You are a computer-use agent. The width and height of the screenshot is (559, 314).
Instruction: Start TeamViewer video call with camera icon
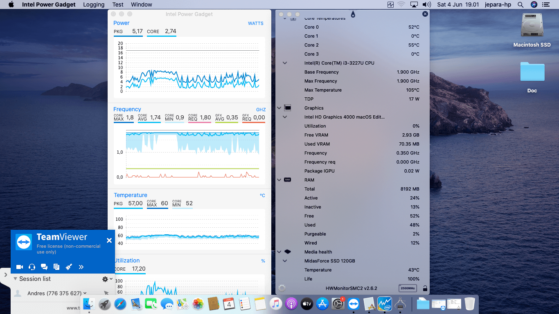(19, 267)
